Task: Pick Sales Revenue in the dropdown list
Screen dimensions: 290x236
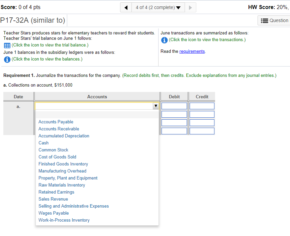Action: tap(53, 199)
